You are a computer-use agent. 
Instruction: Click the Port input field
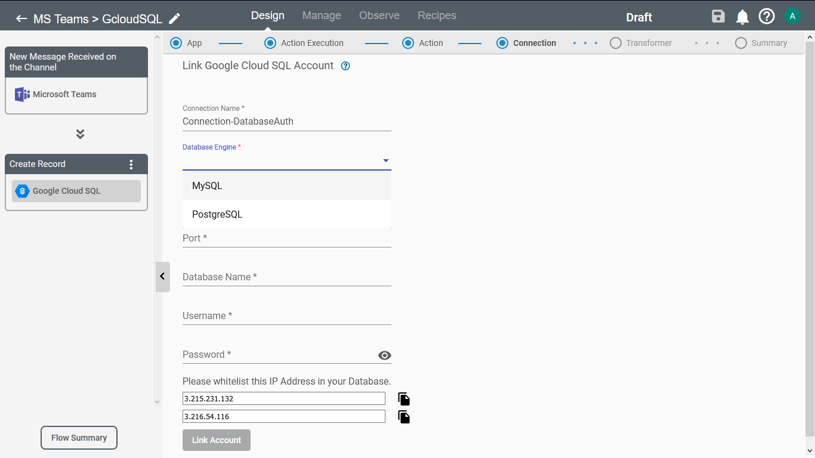[x=287, y=238]
